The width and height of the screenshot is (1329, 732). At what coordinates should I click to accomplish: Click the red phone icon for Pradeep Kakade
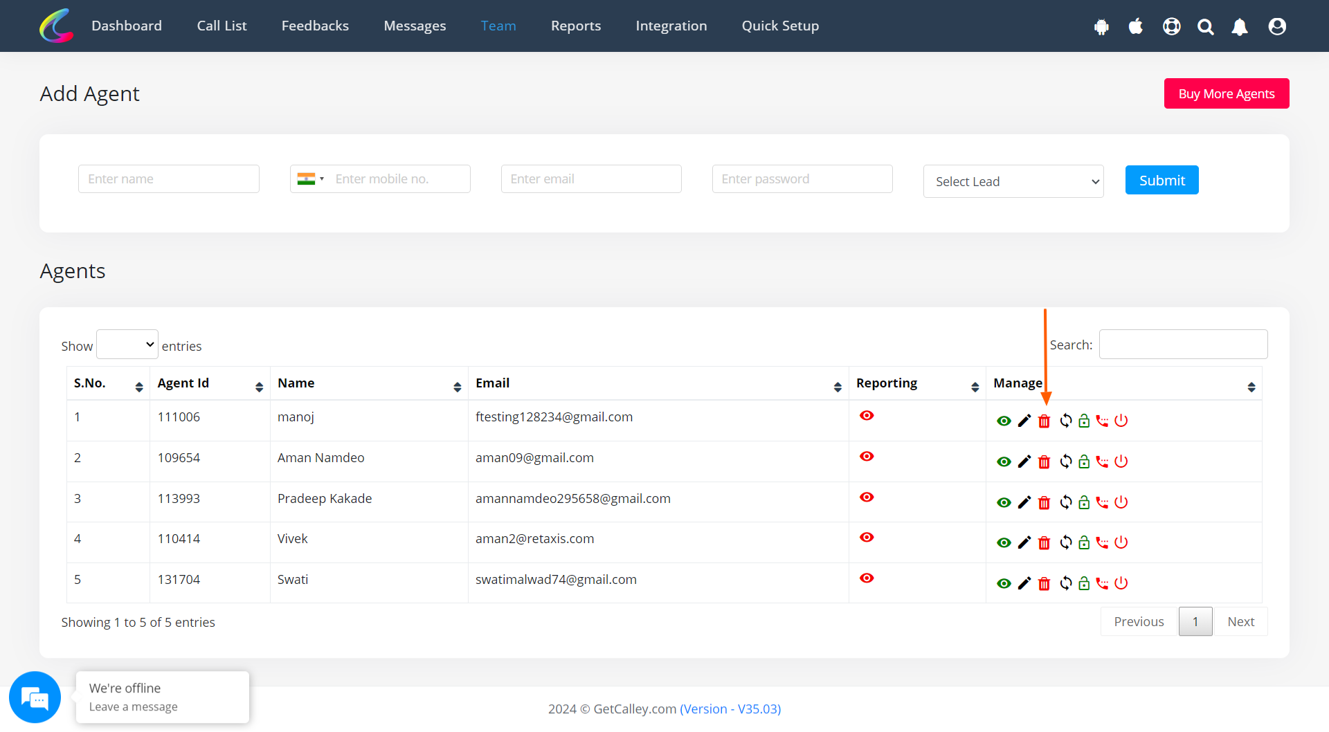point(1102,502)
